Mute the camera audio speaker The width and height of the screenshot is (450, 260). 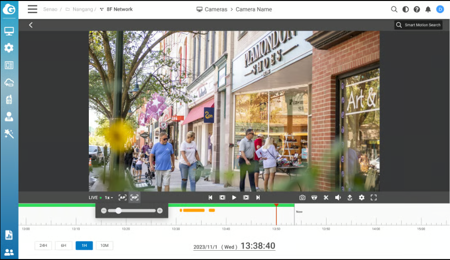point(338,198)
